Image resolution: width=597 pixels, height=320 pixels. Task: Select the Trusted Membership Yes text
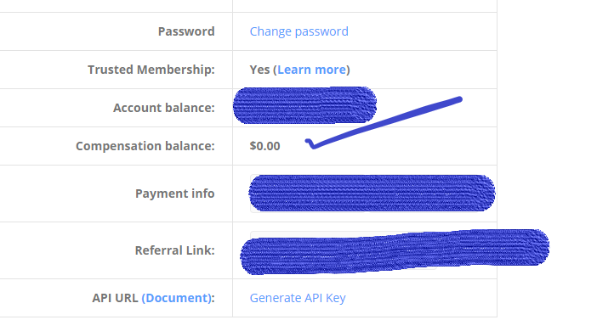pos(259,70)
